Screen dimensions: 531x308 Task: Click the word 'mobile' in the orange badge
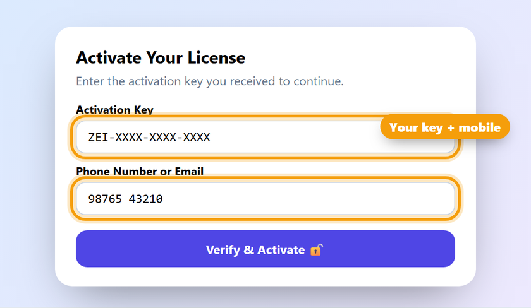point(479,127)
